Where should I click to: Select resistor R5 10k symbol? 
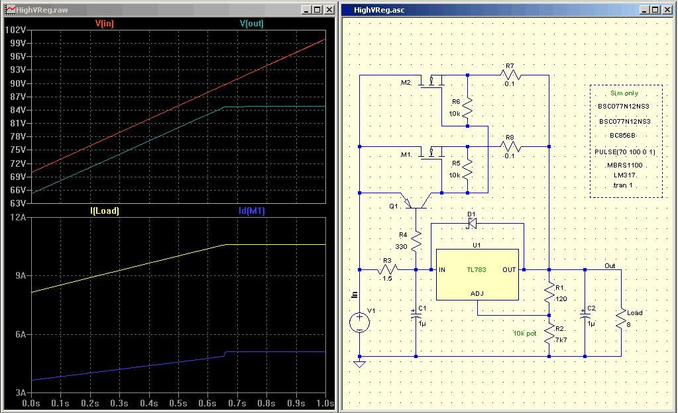[x=467, y=170]
